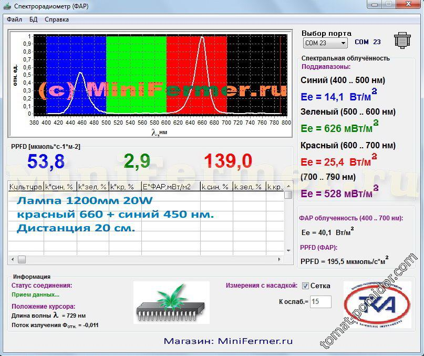Open the COM 23 port dropdown

click(x=343, y=43)
